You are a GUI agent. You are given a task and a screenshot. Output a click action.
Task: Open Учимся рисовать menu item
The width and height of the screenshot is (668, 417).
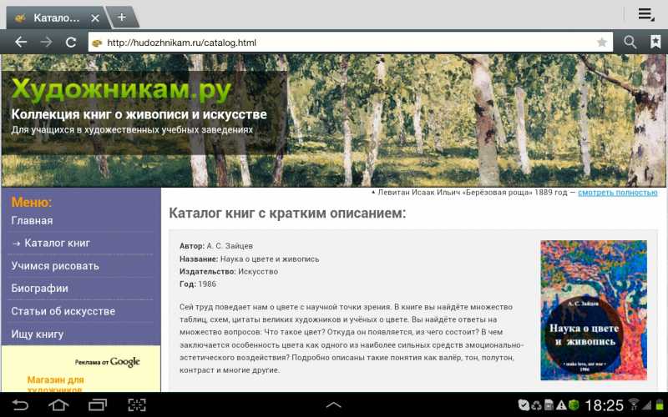[55, 266]
